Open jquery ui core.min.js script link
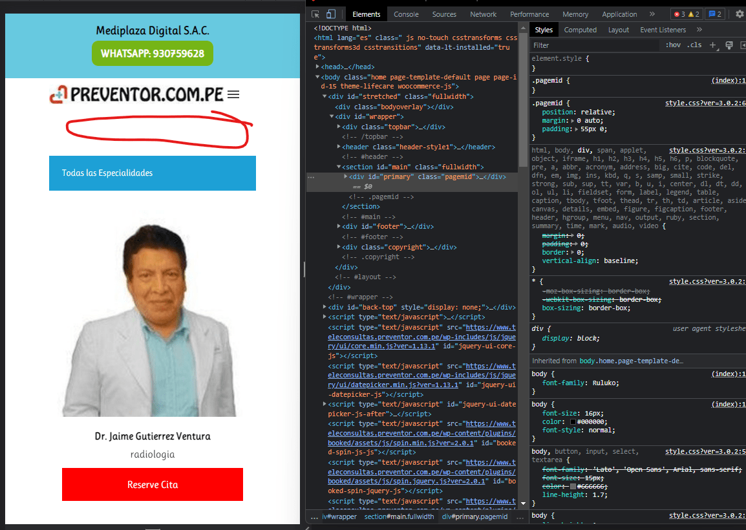This screenshot has width=746, height=530. point(421,337)
